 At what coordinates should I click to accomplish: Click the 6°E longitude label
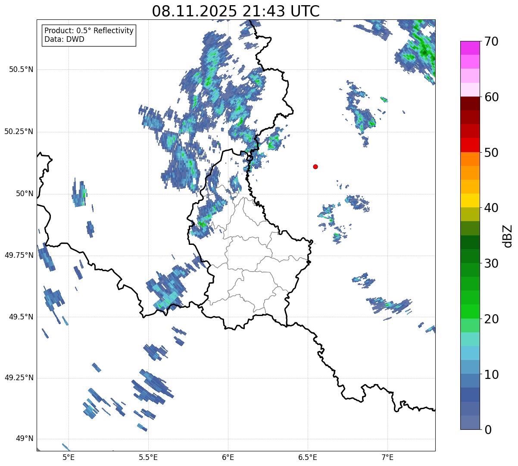(x=228, y=457)
